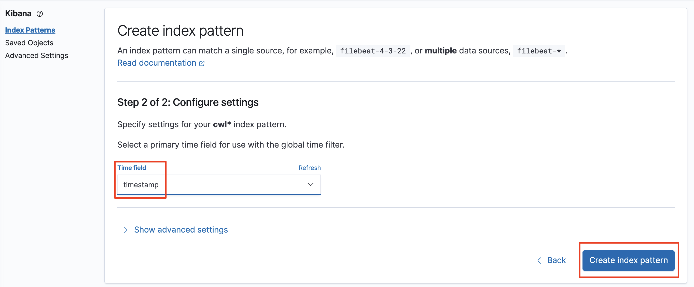694x287 pixels.
Task: Open Advanced Settings in the sidebar
Action: pos(37,55)
